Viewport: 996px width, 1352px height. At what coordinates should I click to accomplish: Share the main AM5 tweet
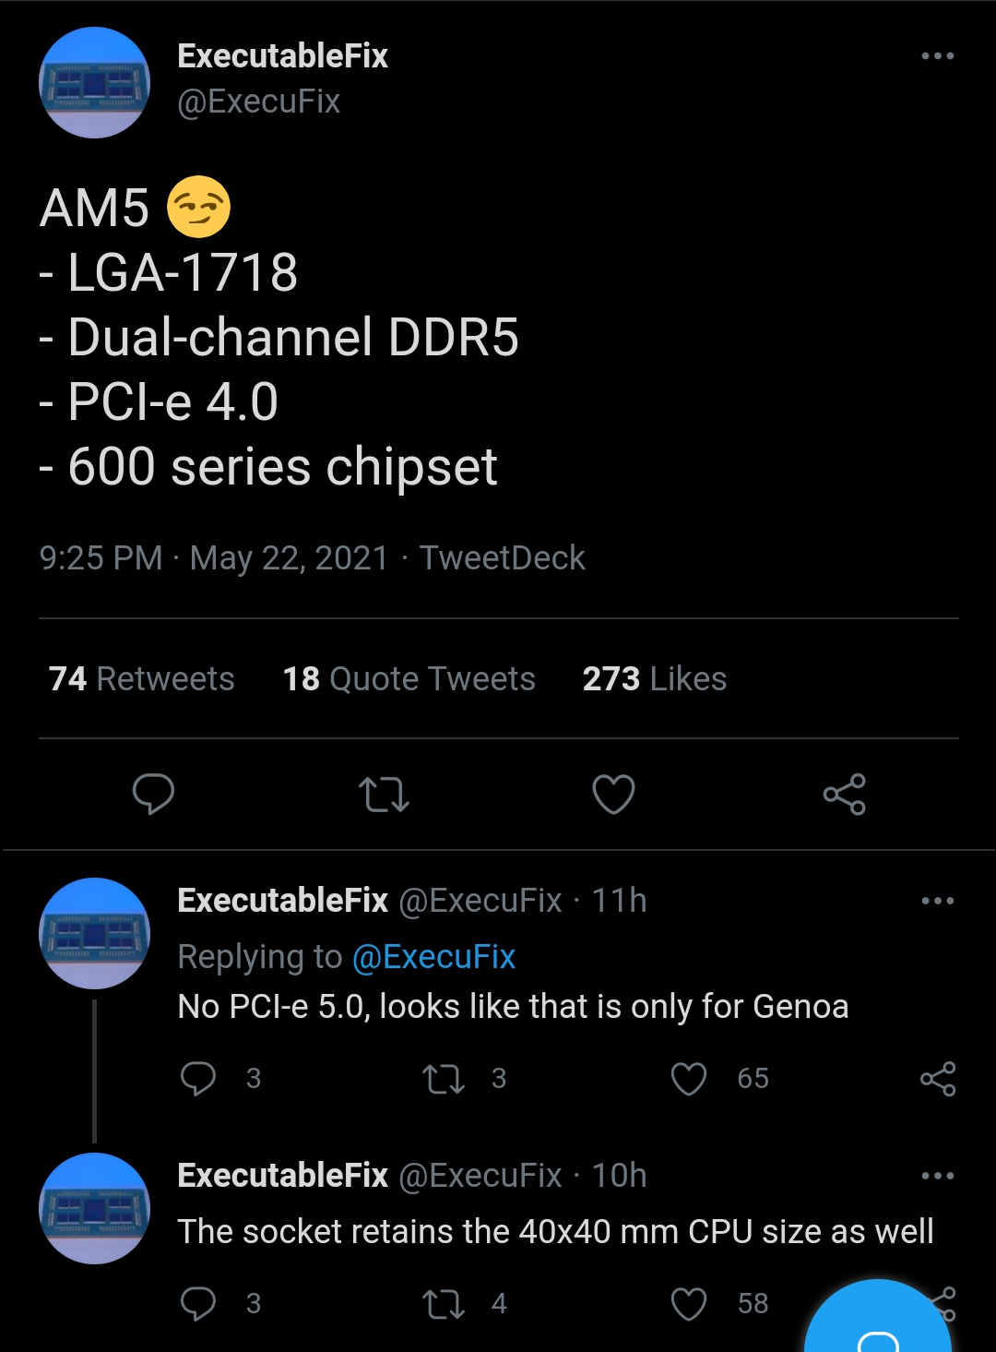pyautogui.click(x=844, y=794)
